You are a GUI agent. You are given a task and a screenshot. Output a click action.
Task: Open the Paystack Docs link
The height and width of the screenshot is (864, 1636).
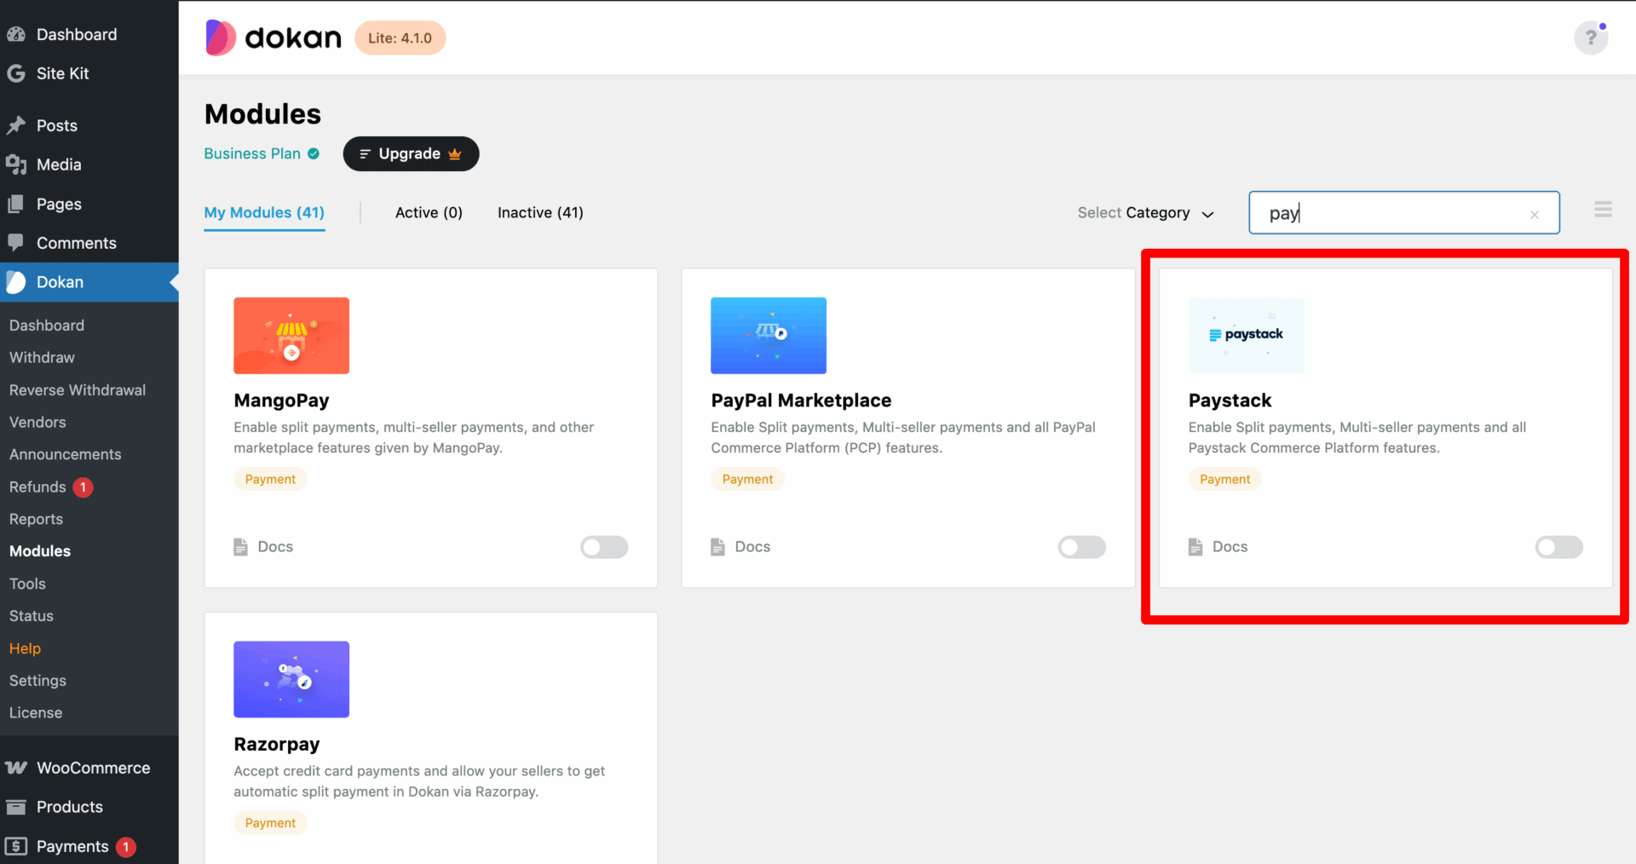[x=1230, y=547]
